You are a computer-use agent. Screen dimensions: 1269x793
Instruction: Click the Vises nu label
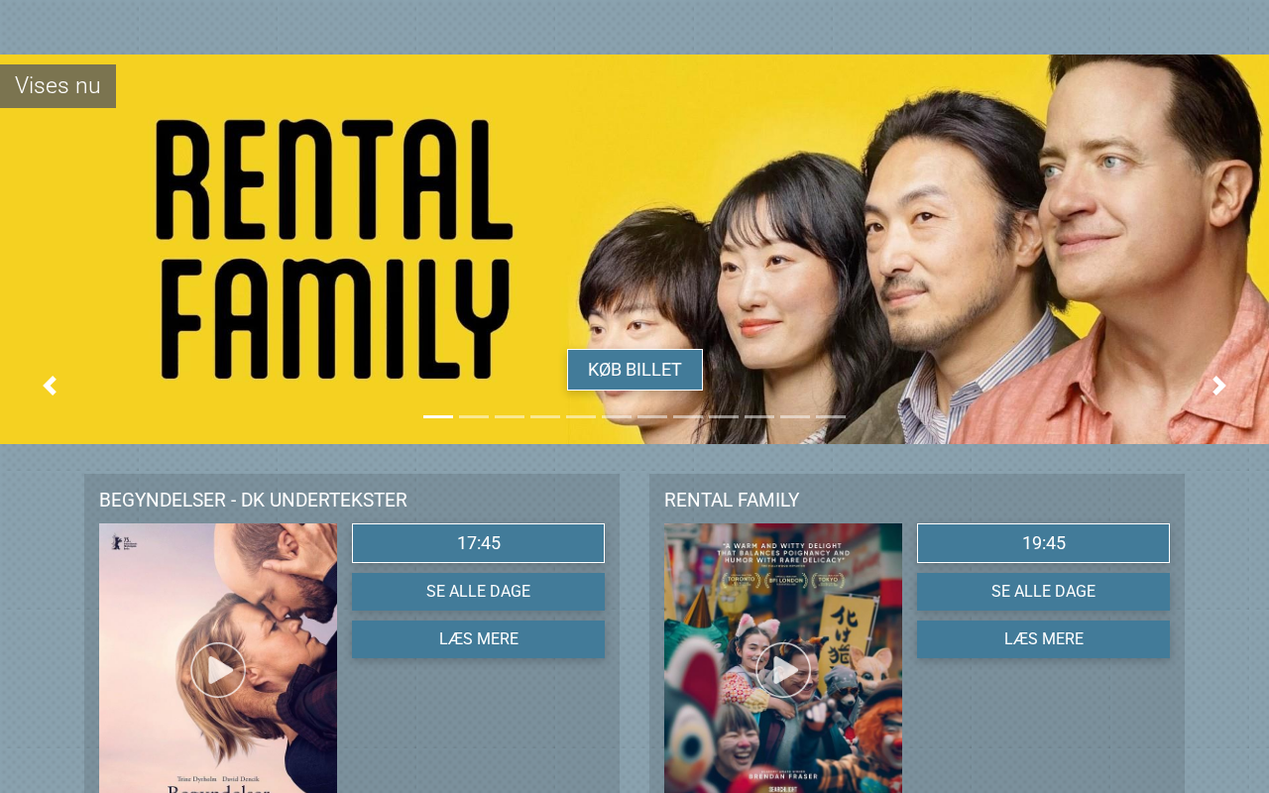tap(58, 86)
